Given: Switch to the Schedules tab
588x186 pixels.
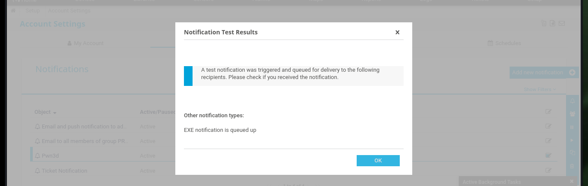Looking at the screenshot, I should pyautogui.click(x=504, y=43).
